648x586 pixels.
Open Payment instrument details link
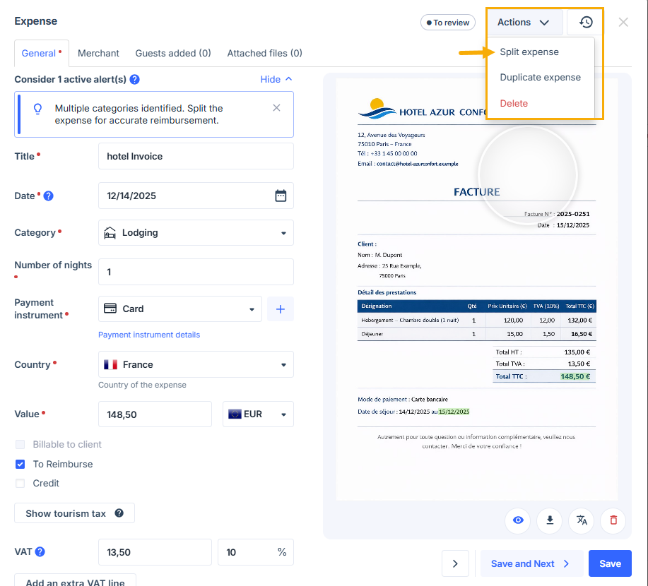click(x=149, y=335)
